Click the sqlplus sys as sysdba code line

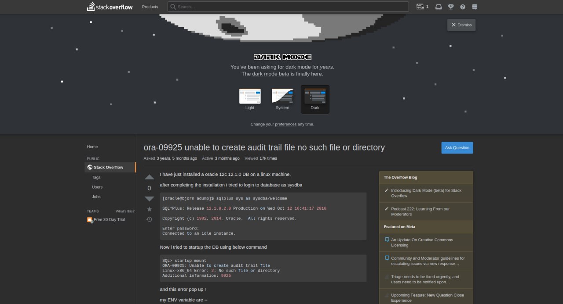[225, 198]
